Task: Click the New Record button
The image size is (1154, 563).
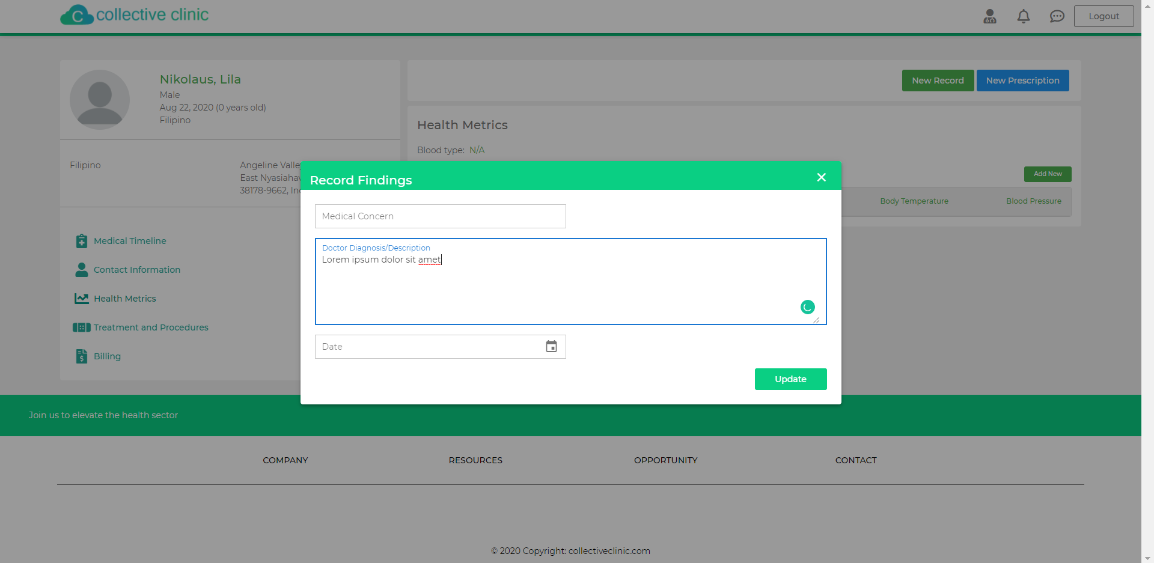Action: point(938,81)
